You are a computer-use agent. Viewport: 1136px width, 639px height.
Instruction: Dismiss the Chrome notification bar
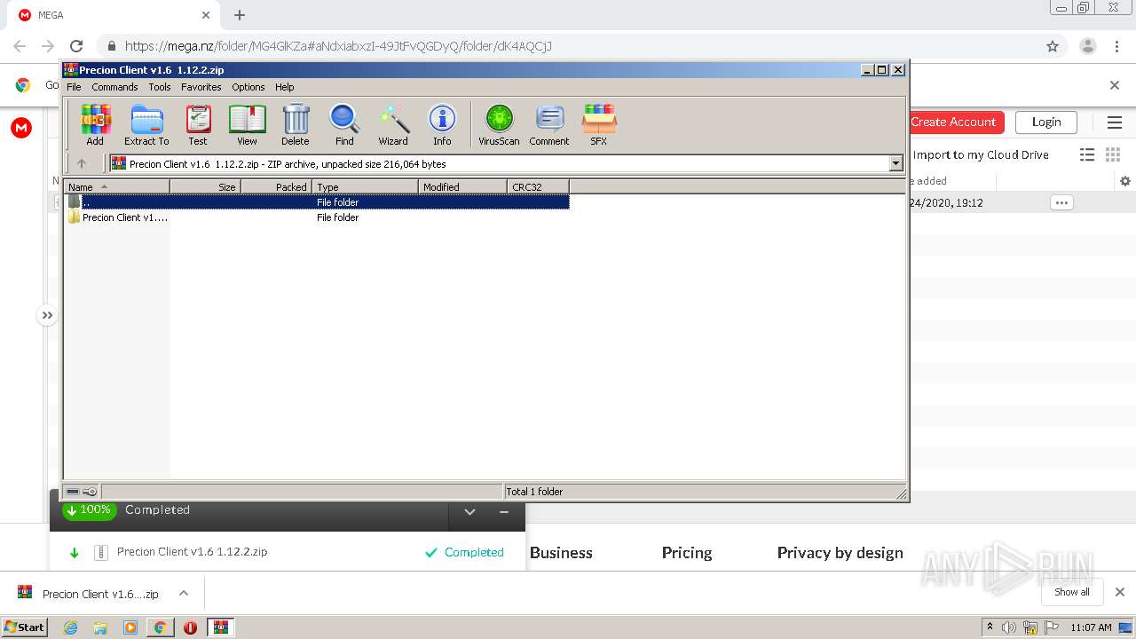1115,85
